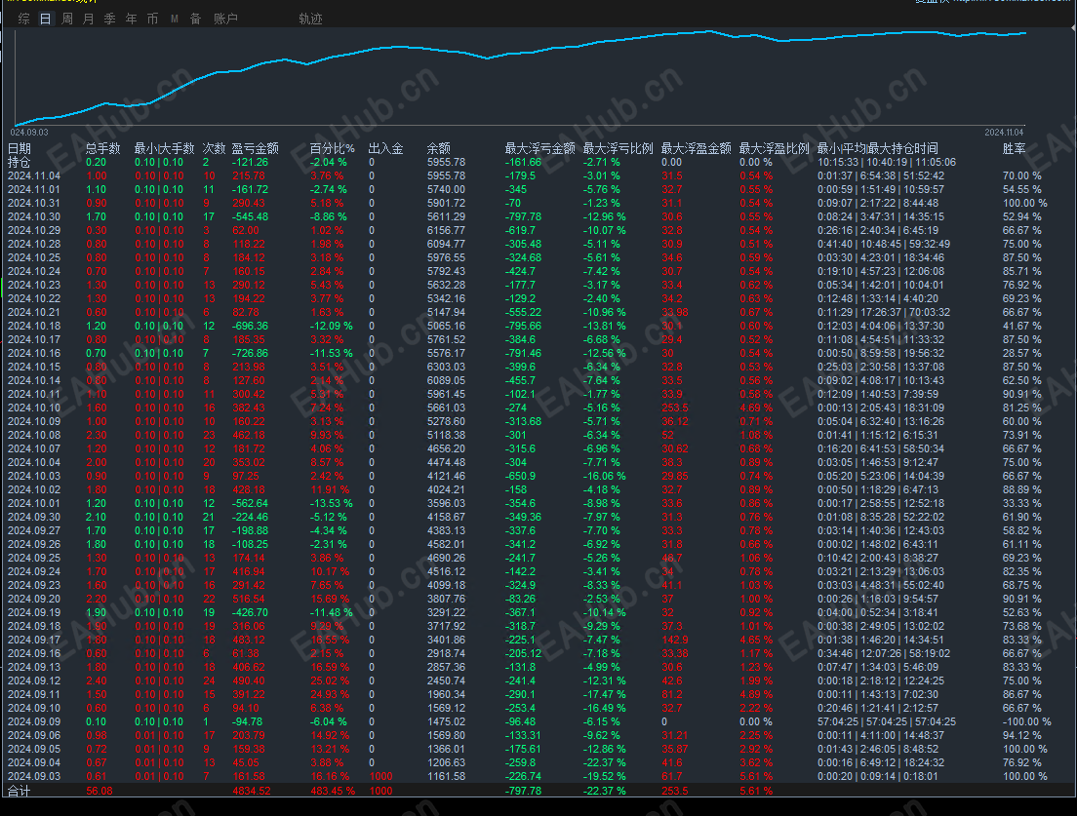Click percentage 25.02 % on 2024.09.12

coord(330,680)
